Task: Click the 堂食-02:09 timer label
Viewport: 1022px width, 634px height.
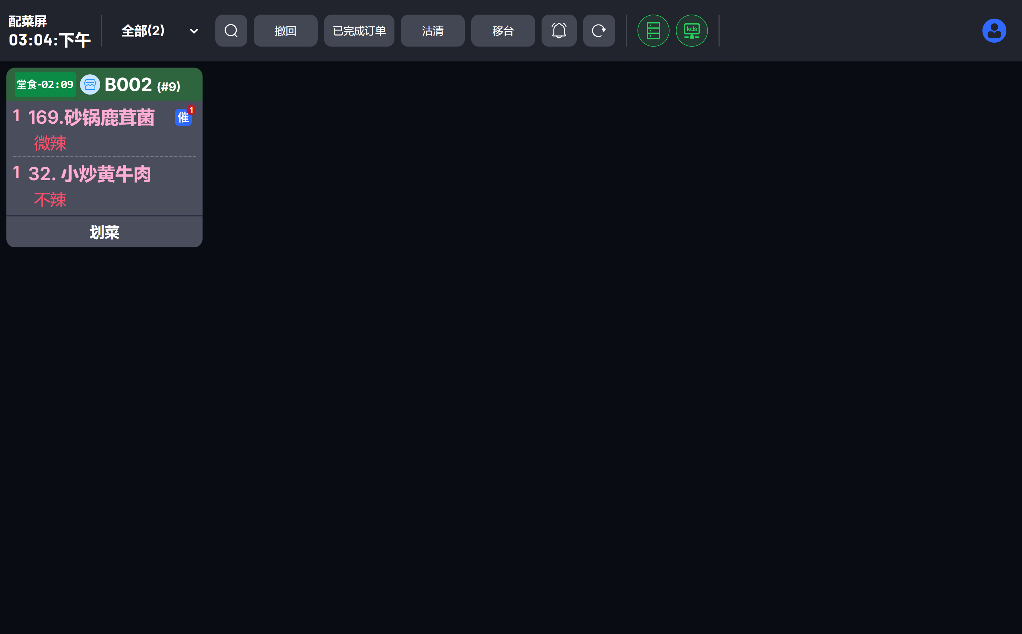Action: coord(45,85)
